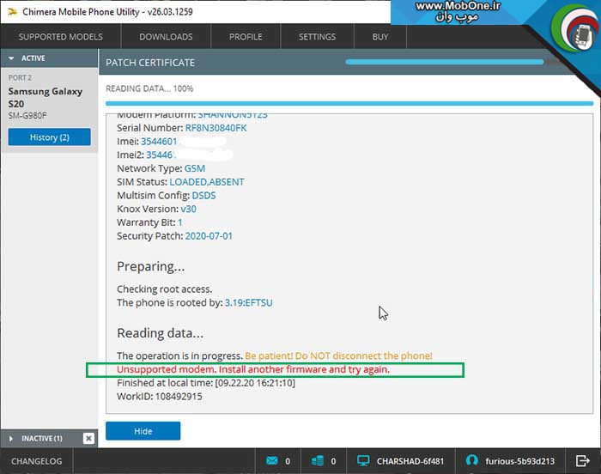This screenshot has height=474, width=601.
Task: Close the inactive device entry with X
Action: click(88, 438)
